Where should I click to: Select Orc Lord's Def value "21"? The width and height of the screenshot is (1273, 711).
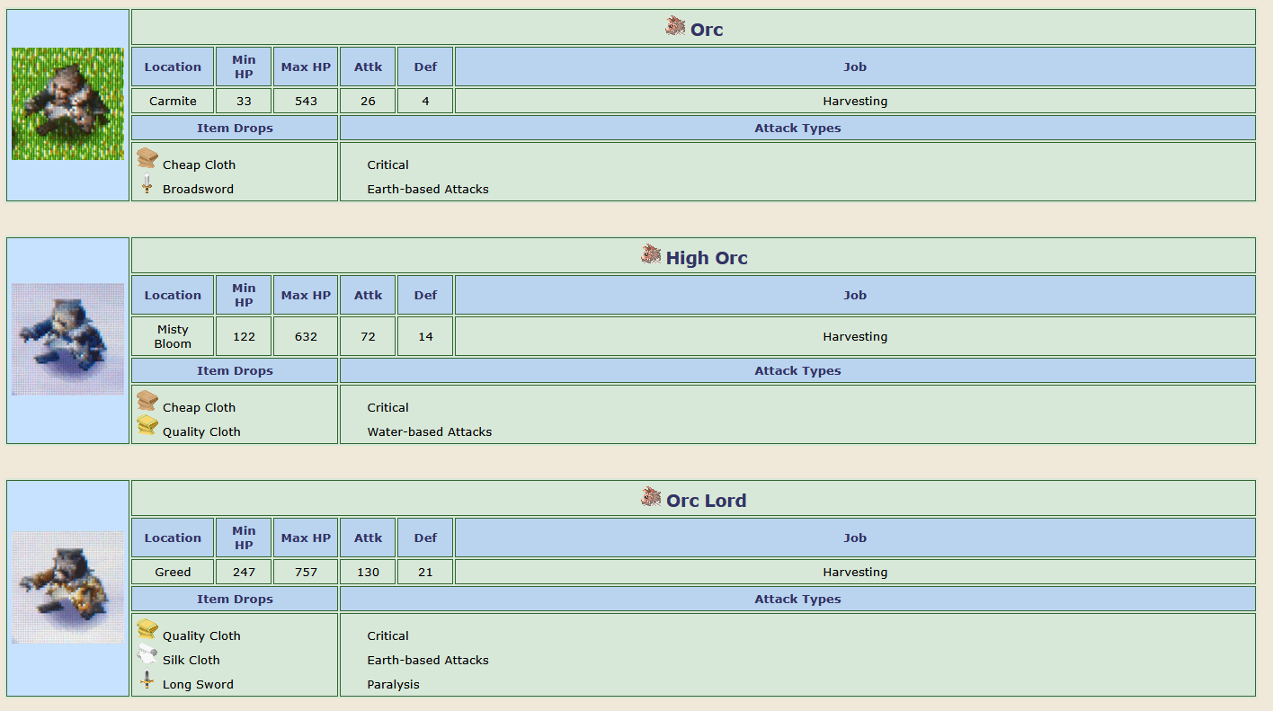[425, 572]
